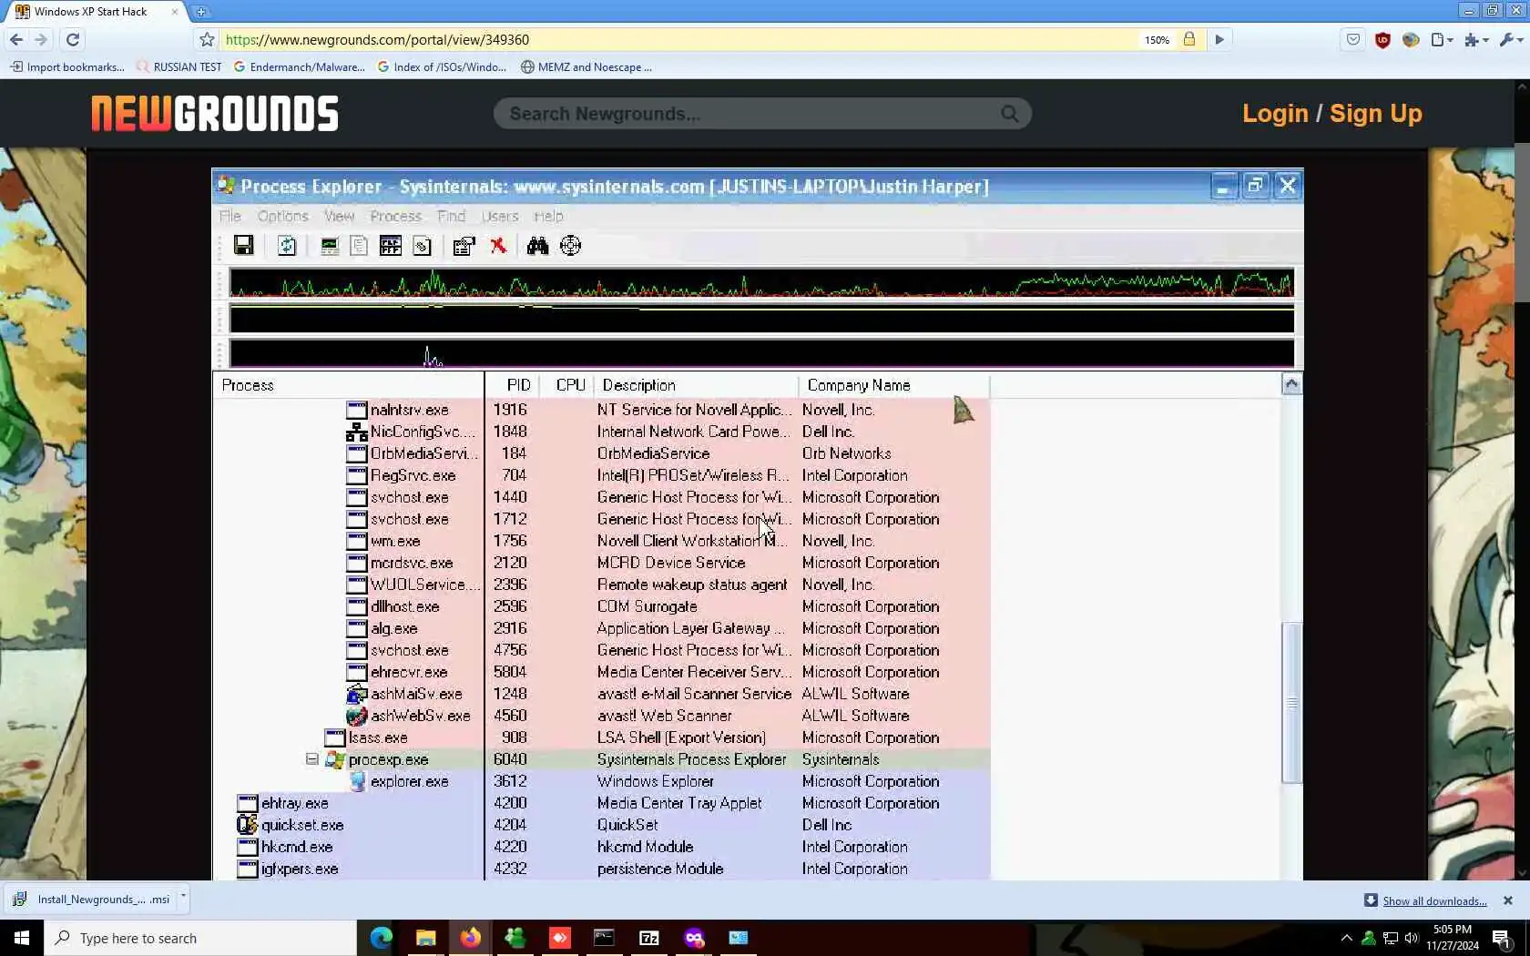Click the Pocket save icon in browser toolbar
The width and height of the screenshot is (1530, 956).
pyautogui.click(x=1353, y=40)
